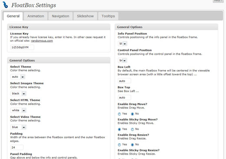Click the FloatBox Settings page title
Viewport: 226px width, 159px height.
33,5
